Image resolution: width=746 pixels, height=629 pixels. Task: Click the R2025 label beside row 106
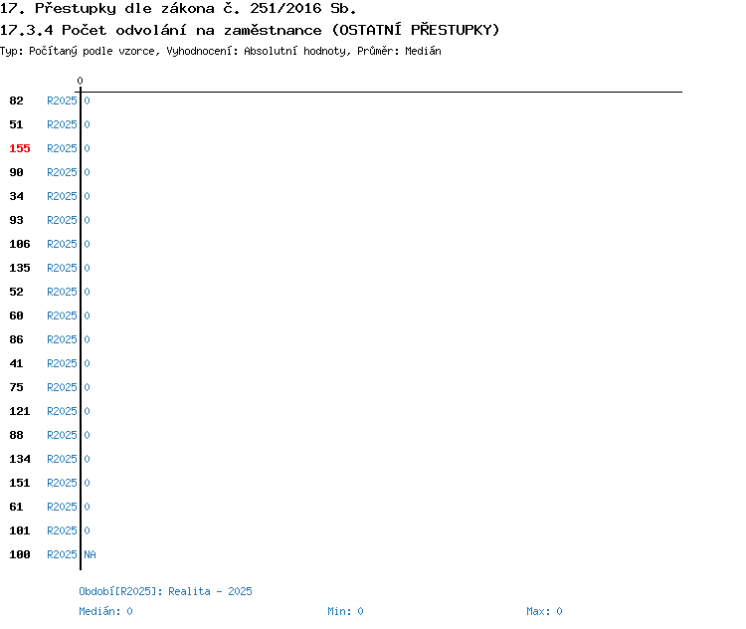[x=62, y=244]
